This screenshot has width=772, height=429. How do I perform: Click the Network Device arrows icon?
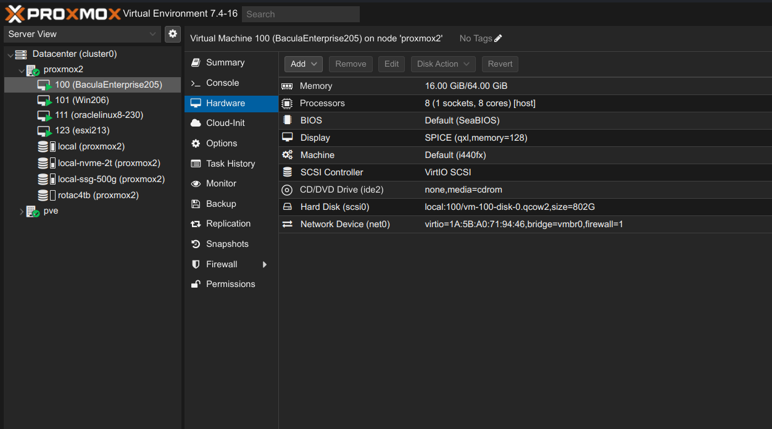pos(287,224)
